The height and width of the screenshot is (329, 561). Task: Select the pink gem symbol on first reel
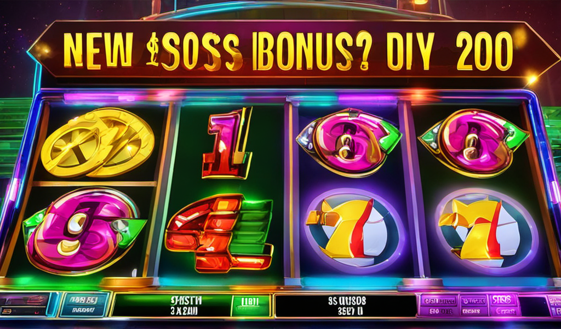click(x=84, y=231)
